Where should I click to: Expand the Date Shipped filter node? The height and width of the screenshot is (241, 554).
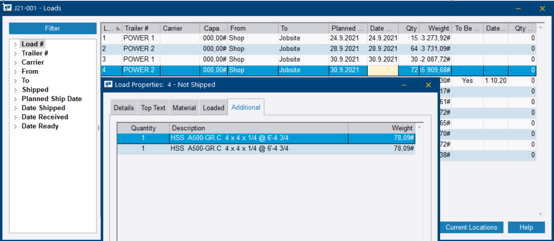tap(15, 108)
